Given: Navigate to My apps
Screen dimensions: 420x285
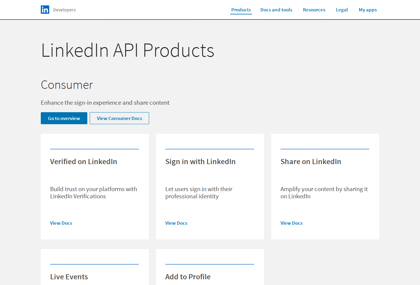Looking at the screenshot, I should pos(368,10).
